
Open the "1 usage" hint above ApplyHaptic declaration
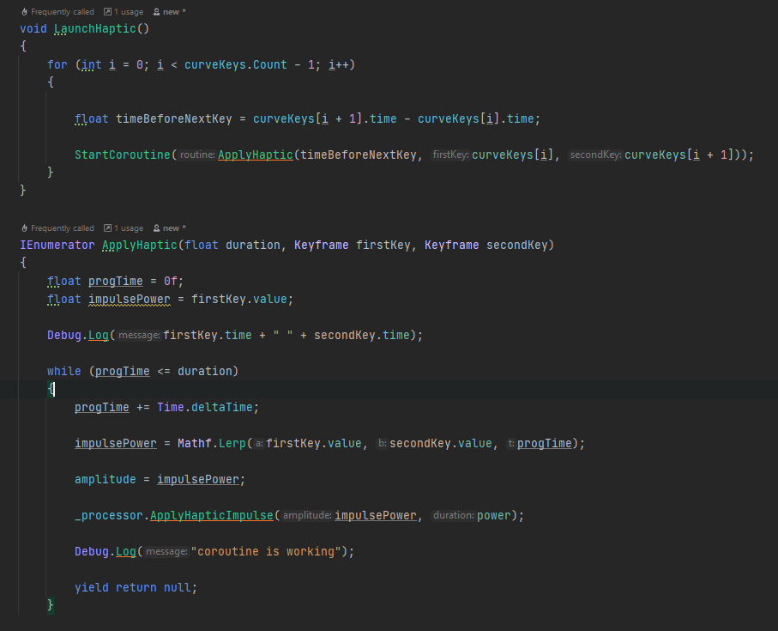[124, 228]
